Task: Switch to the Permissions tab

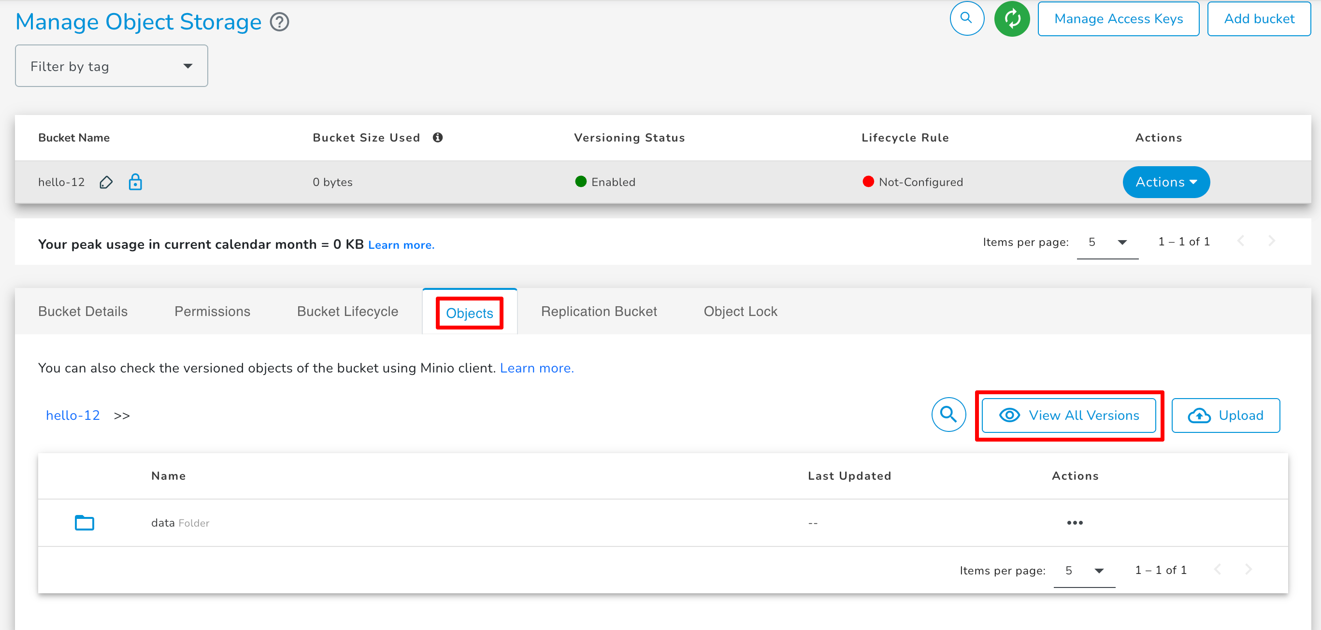Action: (212, 311)
